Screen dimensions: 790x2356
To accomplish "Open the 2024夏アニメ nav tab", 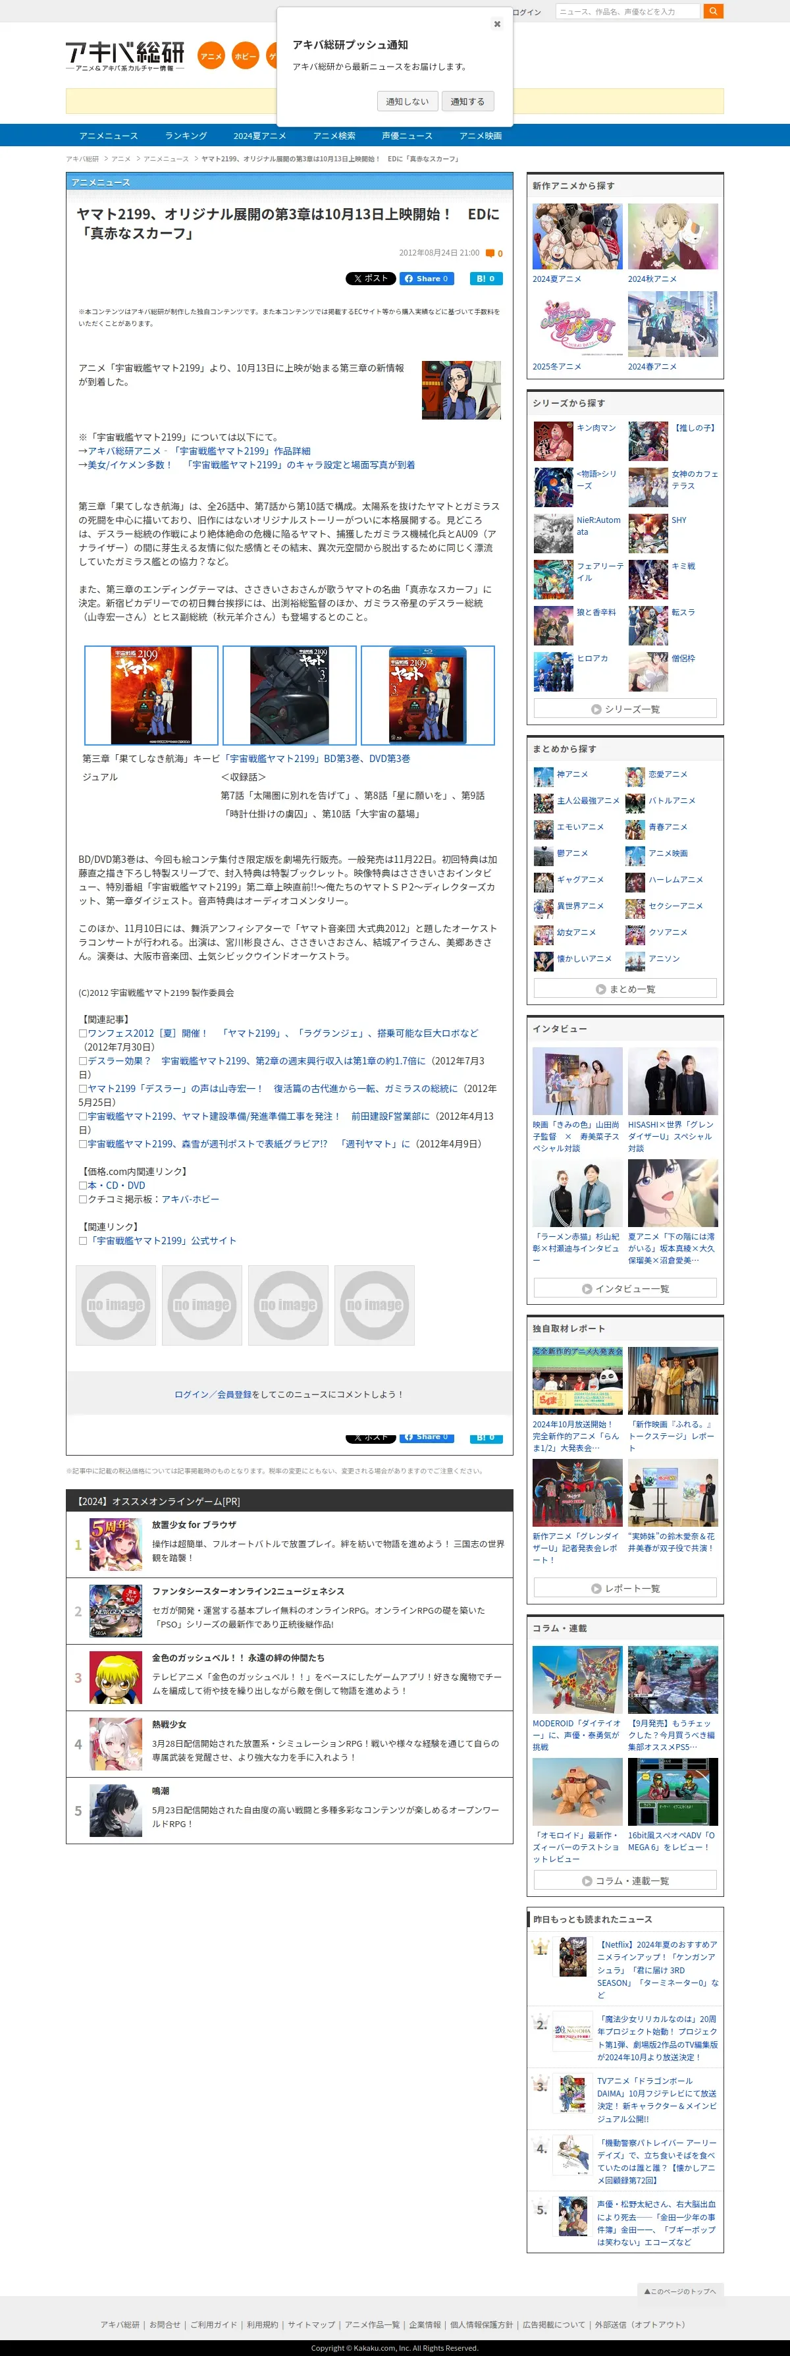I will (x=259, y=136).
